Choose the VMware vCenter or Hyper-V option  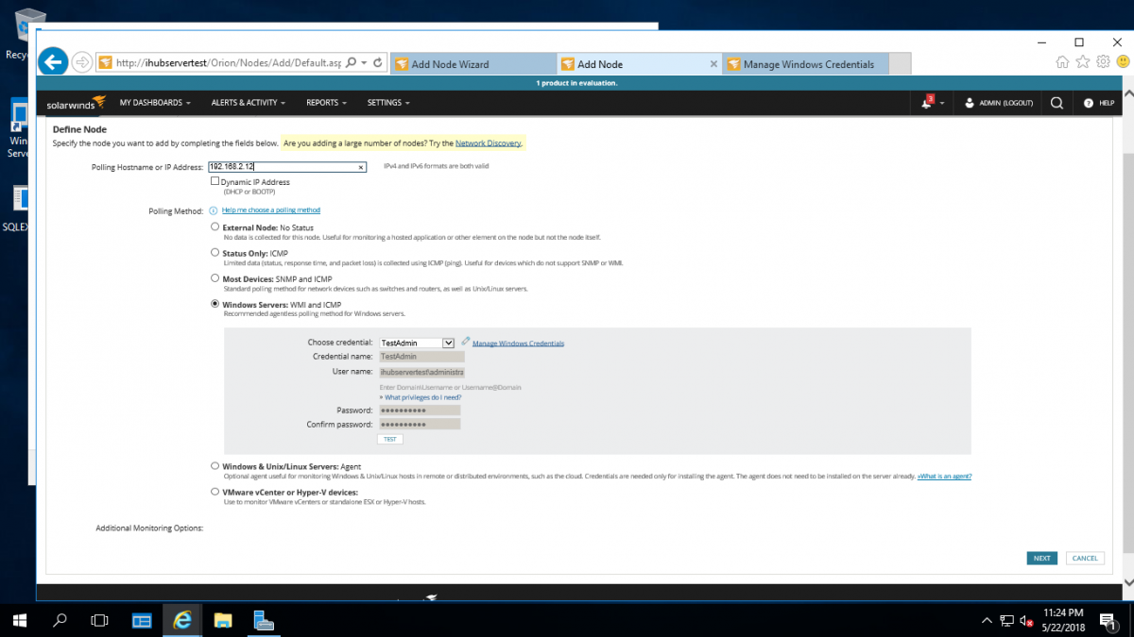tap(215, 491)
